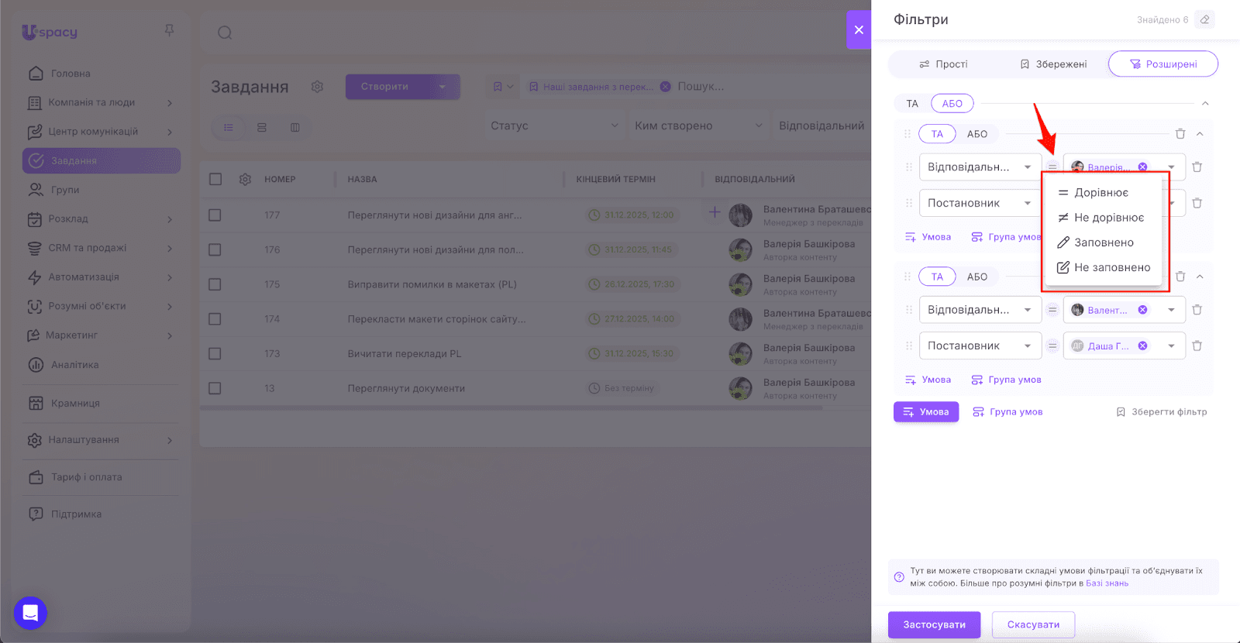Click Застосувати button

tap(934, 624)
